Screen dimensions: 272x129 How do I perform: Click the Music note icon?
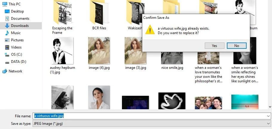(7, 33)
